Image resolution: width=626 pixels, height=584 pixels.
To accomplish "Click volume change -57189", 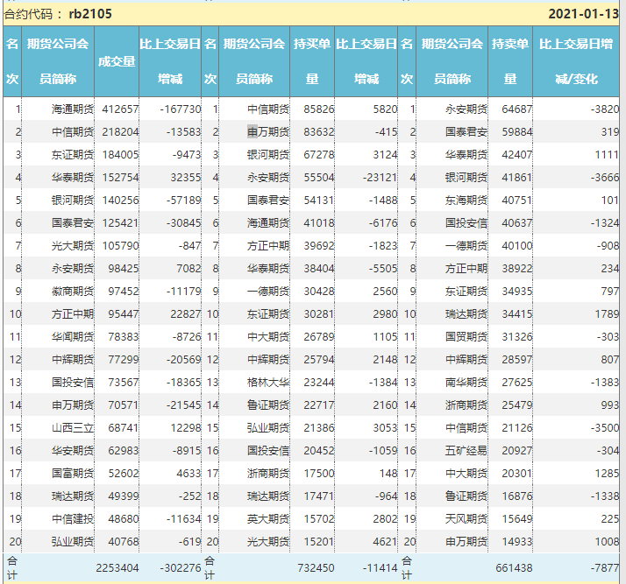I will click(183, 200).
